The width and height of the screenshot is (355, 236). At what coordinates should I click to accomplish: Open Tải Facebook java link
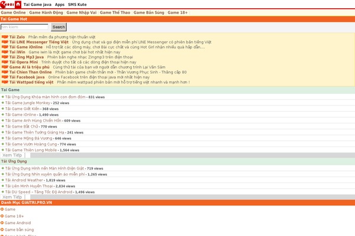click(27, 77)
